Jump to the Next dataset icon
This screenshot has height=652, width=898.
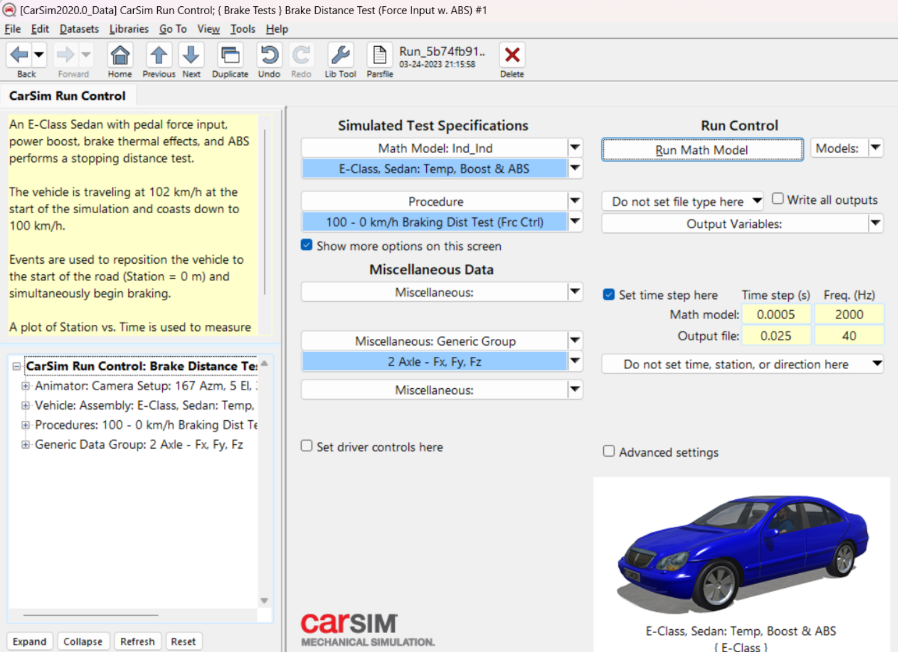tap(191, 55)
